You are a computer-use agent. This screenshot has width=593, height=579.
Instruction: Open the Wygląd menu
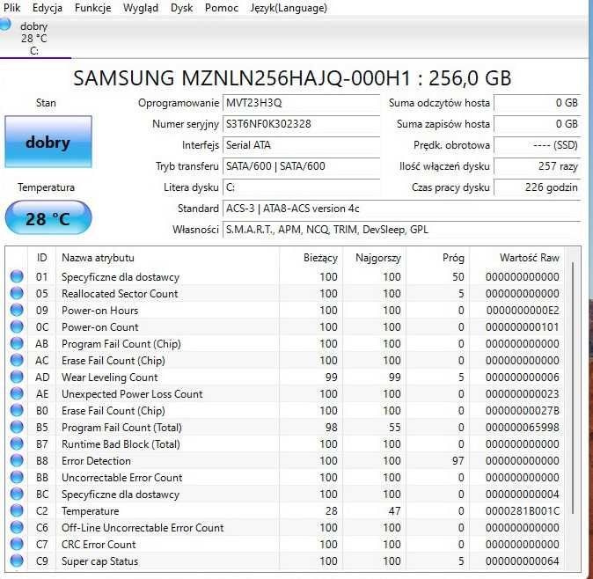pos(141,8)
